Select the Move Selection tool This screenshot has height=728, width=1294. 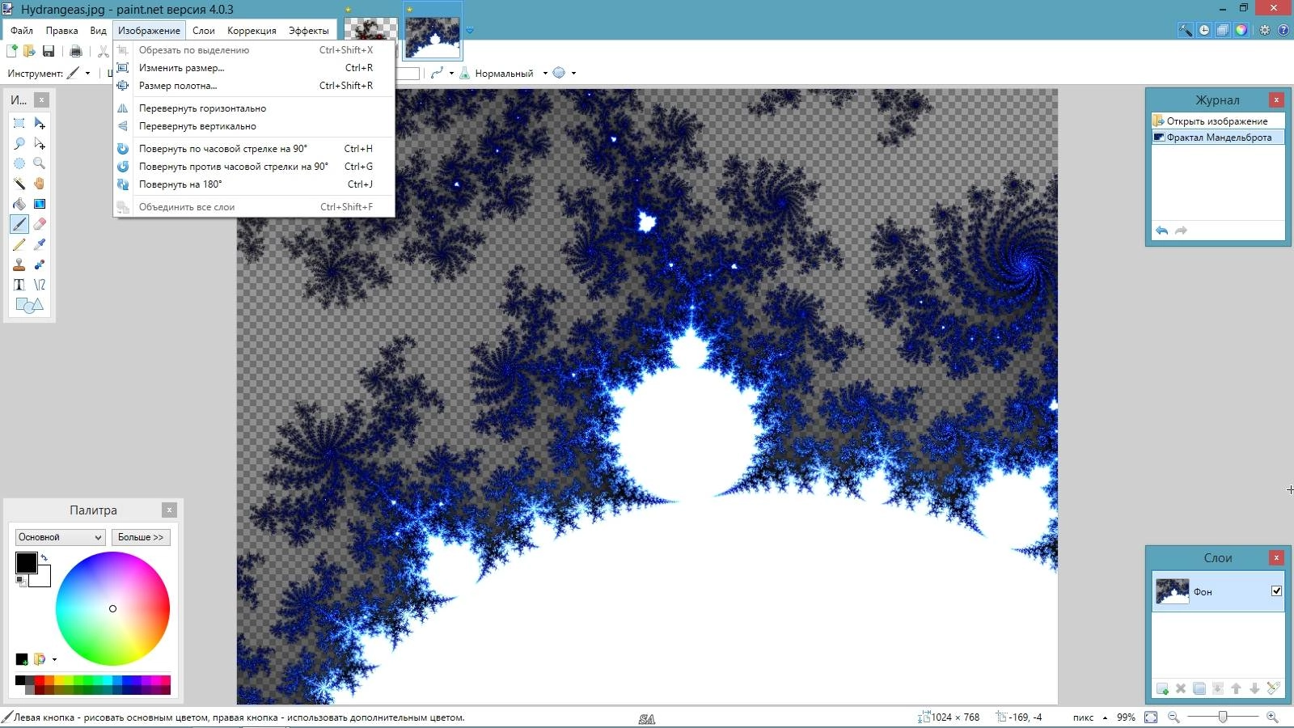[x=40, y=143]
